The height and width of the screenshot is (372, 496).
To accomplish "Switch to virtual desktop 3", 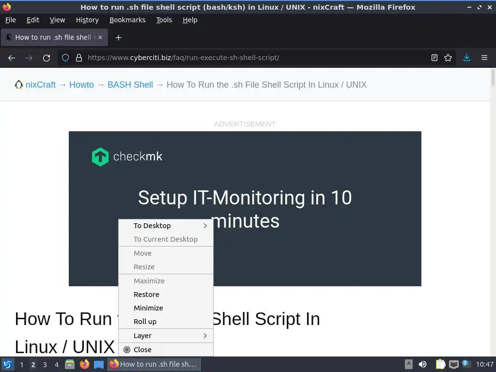I will click(x=45, y=365).
